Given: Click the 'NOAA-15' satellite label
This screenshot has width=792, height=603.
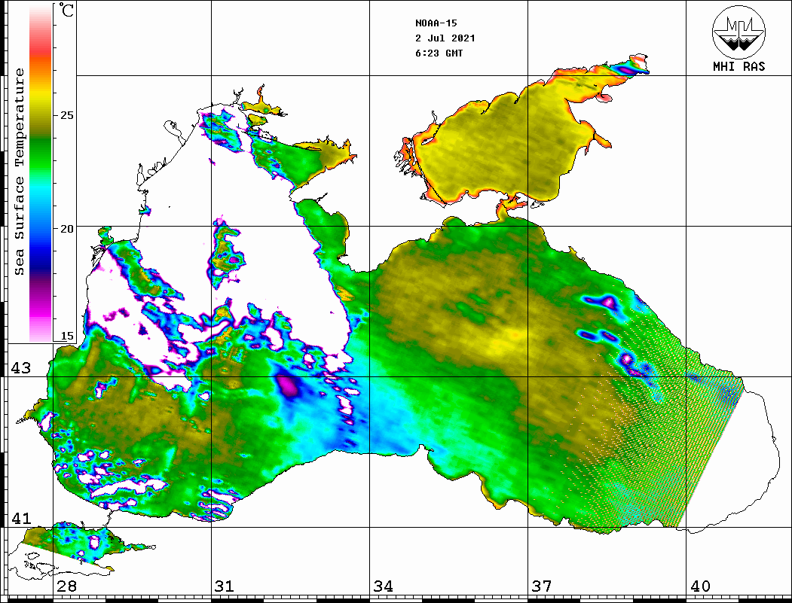Looking at the screenshot, I should point(436,23).
